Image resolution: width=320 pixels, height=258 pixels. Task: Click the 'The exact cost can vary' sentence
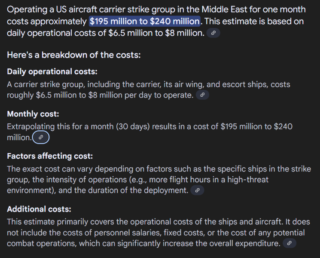159,180
